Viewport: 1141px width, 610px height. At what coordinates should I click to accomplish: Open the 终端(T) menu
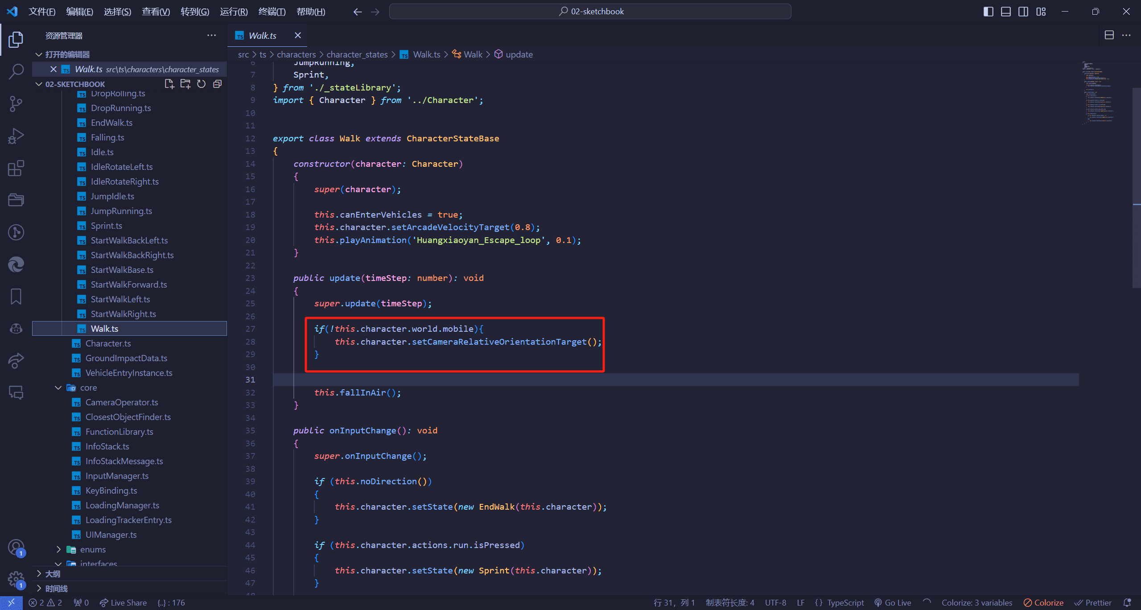272,12
